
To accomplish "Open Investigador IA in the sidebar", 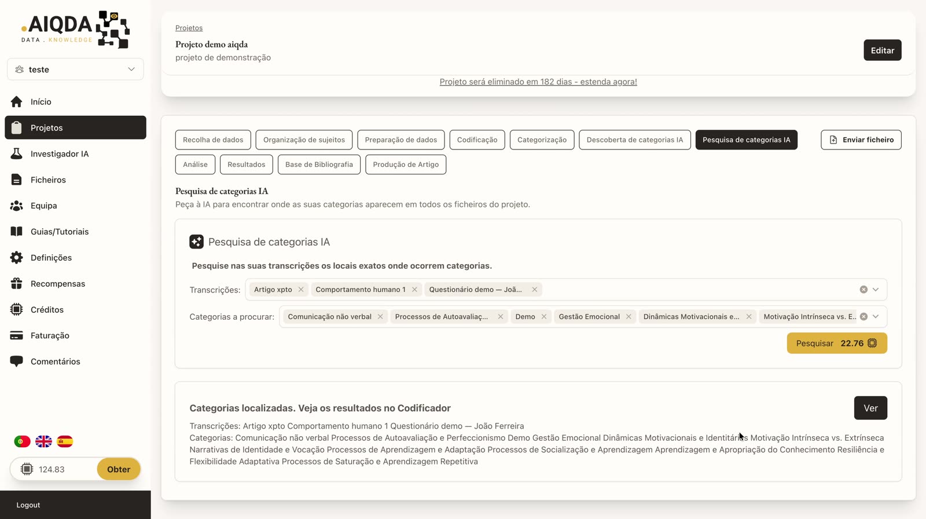I will pos(75,153).
